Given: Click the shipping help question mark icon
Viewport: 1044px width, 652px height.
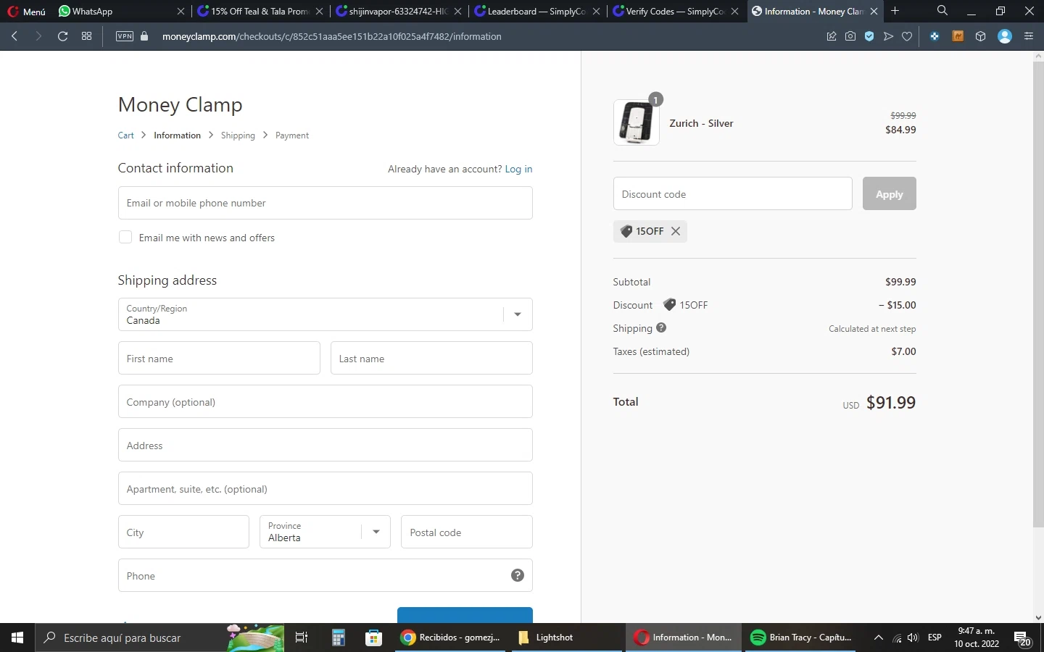Looking at the screenshot, I should point(661,327).
